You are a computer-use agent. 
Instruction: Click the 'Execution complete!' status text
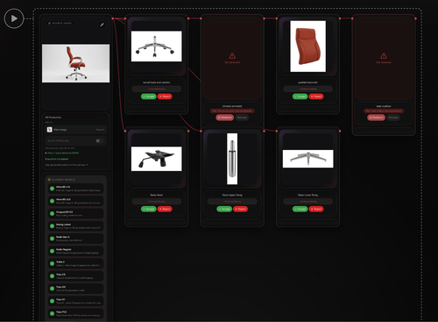tap(57, 159)
